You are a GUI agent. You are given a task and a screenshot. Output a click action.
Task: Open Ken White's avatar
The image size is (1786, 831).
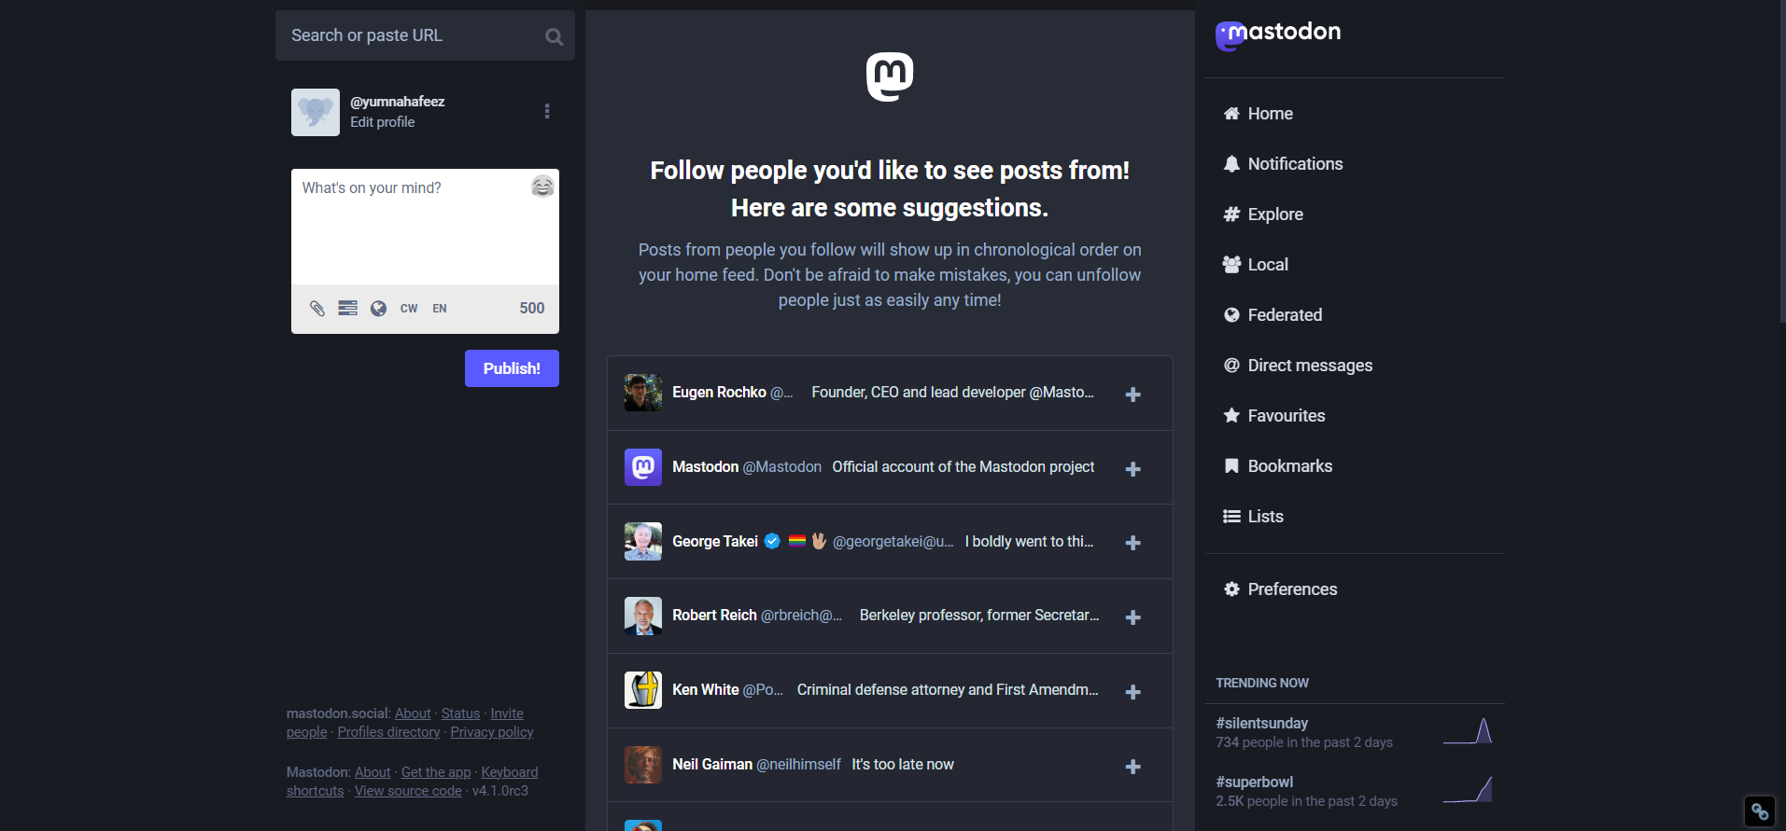tap(643, 690)
